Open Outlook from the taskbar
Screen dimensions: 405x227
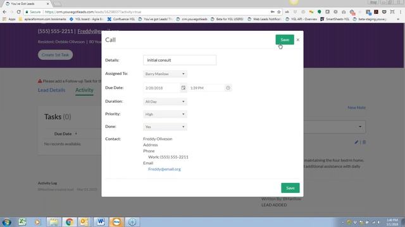point(84,222)
